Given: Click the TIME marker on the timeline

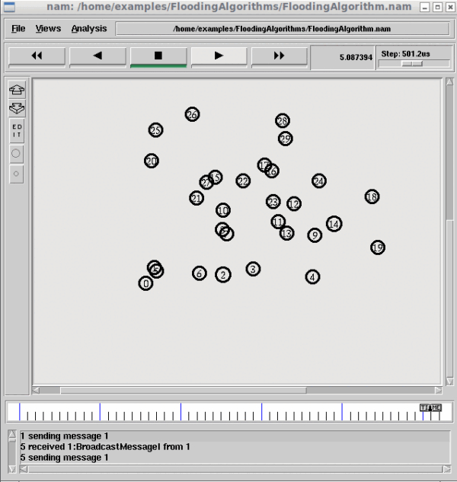Looking at the screenshot, I should 430,408.
